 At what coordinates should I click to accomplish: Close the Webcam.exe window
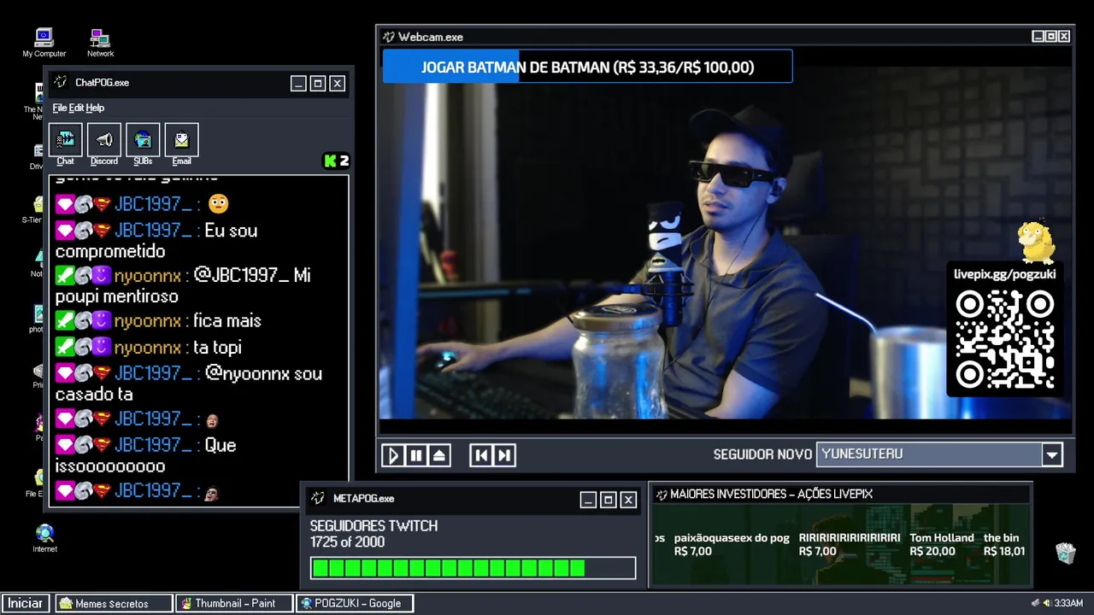point(1064,37)
